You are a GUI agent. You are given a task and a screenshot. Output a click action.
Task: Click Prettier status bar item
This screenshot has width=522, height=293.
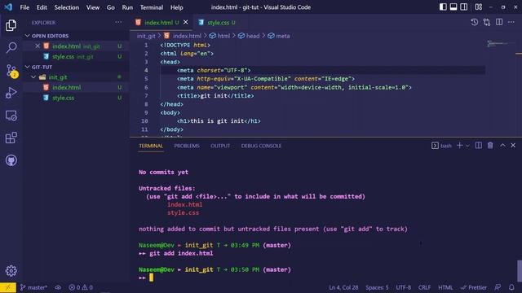pos(474,287)
